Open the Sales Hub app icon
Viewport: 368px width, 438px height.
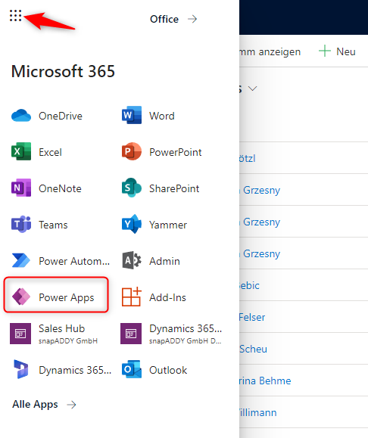(20, 334)
